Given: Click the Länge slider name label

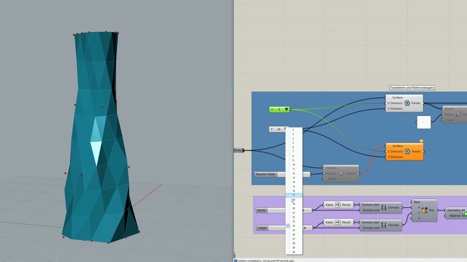Looking at the screenshot, I should click(262, 228).
